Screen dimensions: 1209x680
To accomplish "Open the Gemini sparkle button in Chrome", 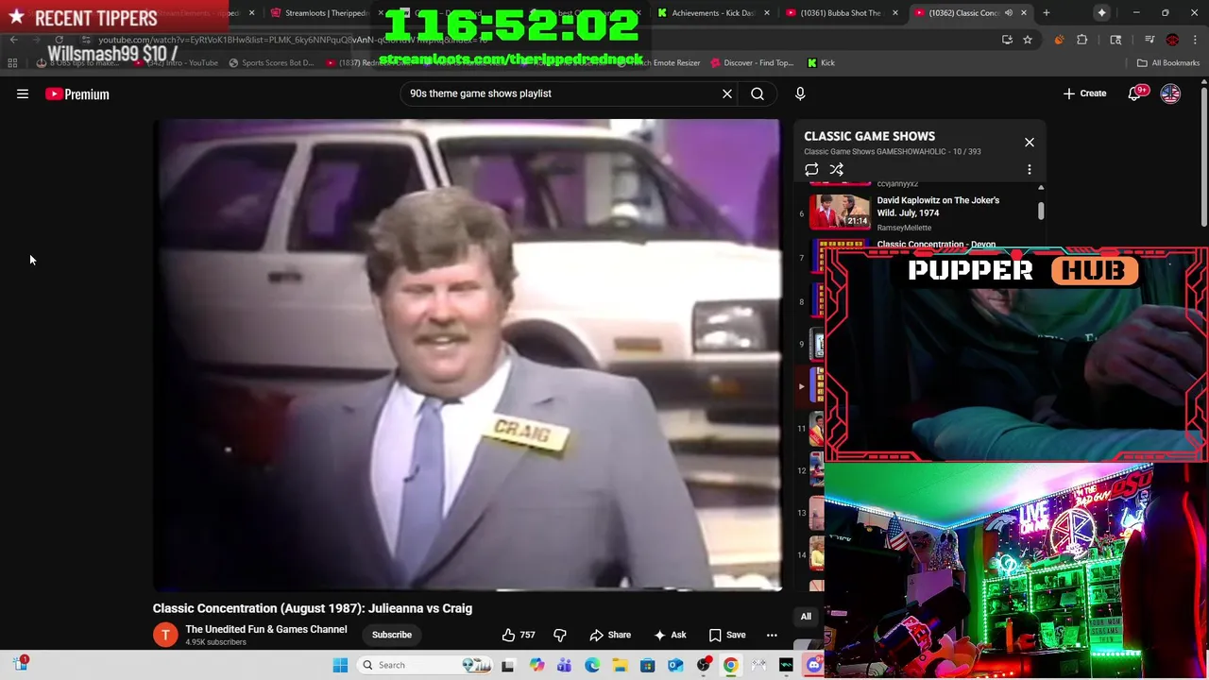I will point(1101,13).
